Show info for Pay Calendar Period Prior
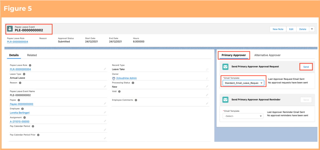This screenshot has width=320, height=150. click(x=38, y=135)
